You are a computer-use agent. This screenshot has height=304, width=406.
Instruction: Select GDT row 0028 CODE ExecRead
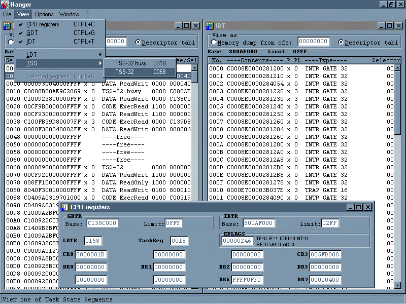tap(98, 106)
